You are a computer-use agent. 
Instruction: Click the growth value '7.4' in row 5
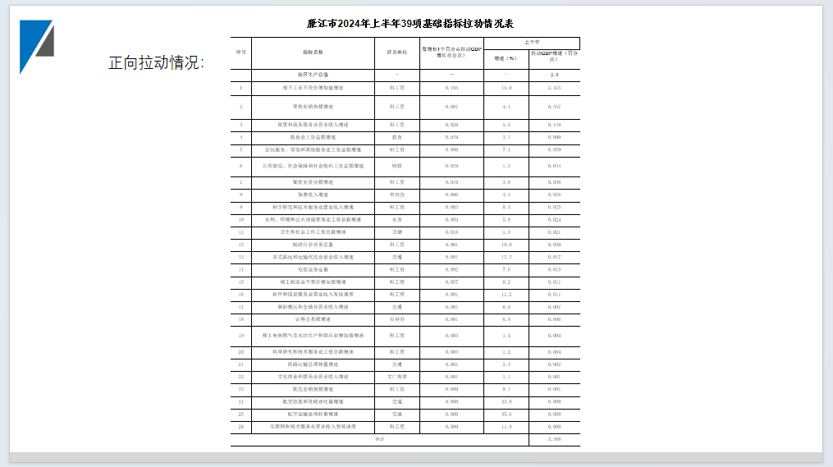pos(506,150)
